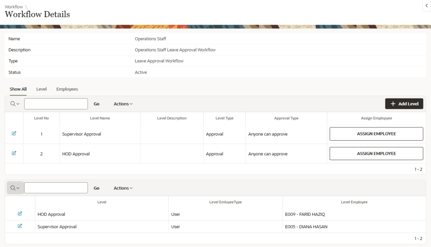
Task: Edit the Supervisor Approval level row
Action: point(14,134)
